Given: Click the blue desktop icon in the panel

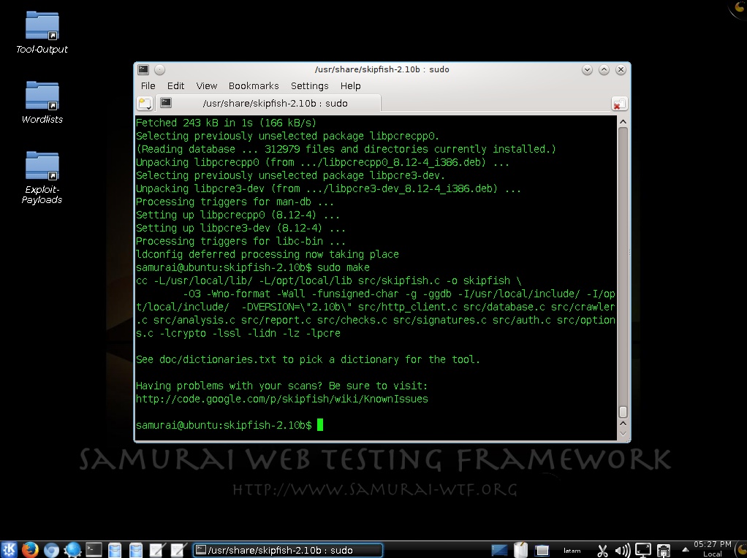Looking at the screenshot, I should click(x=499, y=551).
